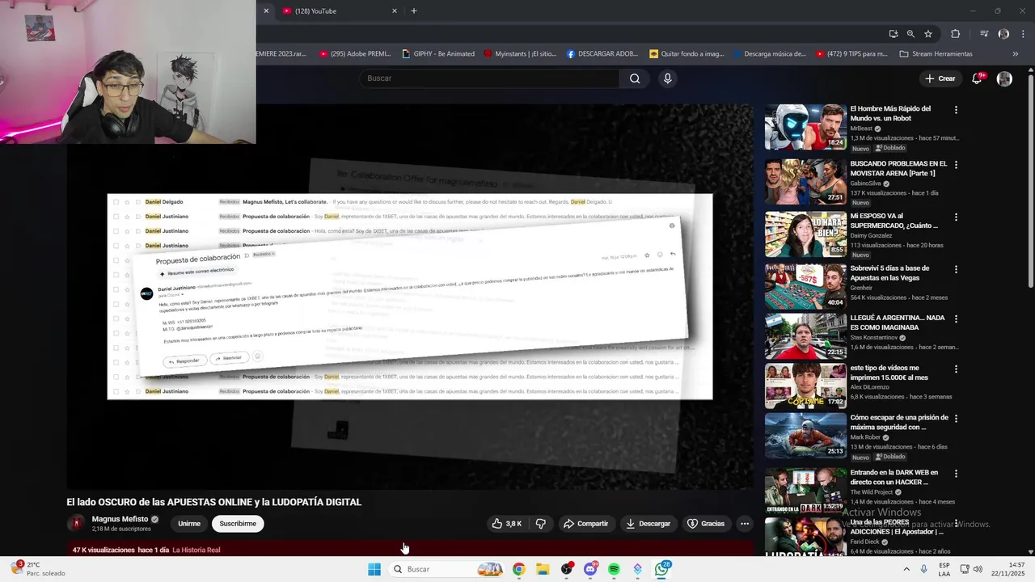1035x582 pixels.
Task: Open the Chrome profile avatar
Action: coord(1003,34)
